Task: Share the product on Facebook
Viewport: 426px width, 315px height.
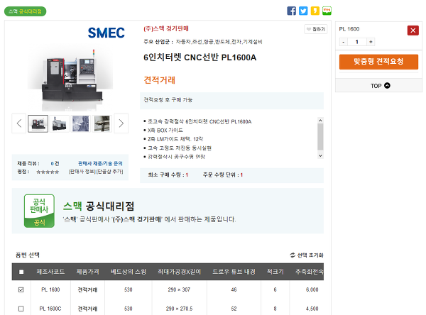Action: point(292,11)
